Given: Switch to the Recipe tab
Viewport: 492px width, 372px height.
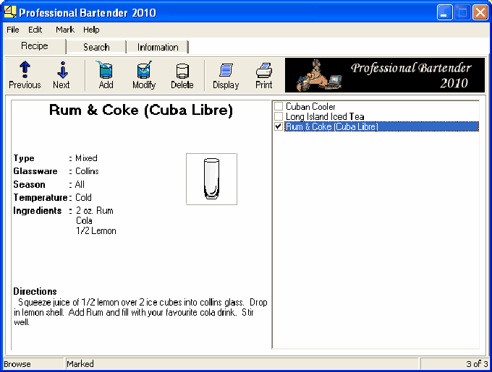Looking at the screenshot, I should point(35,46).
